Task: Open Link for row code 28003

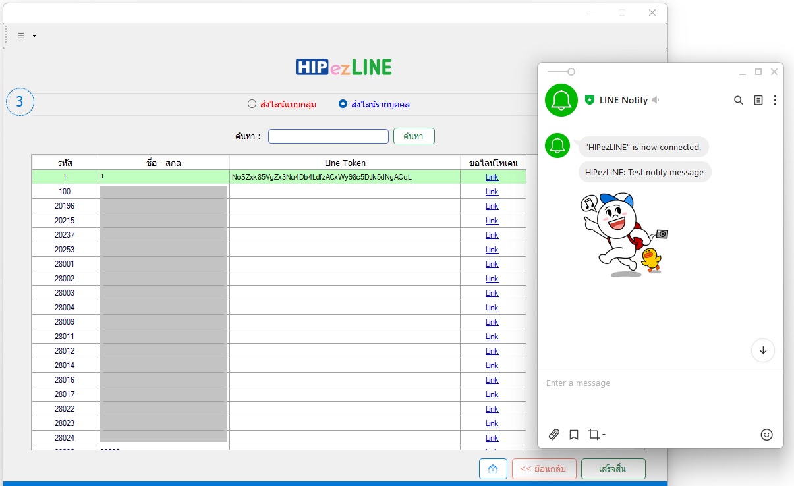Action: tap(492, 293)
